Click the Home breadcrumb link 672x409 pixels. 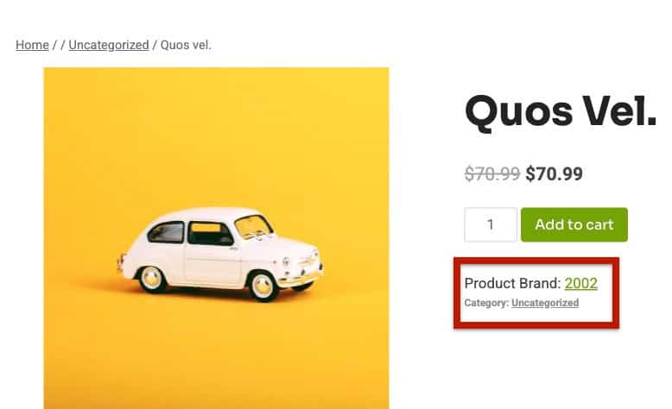(32, 45)
